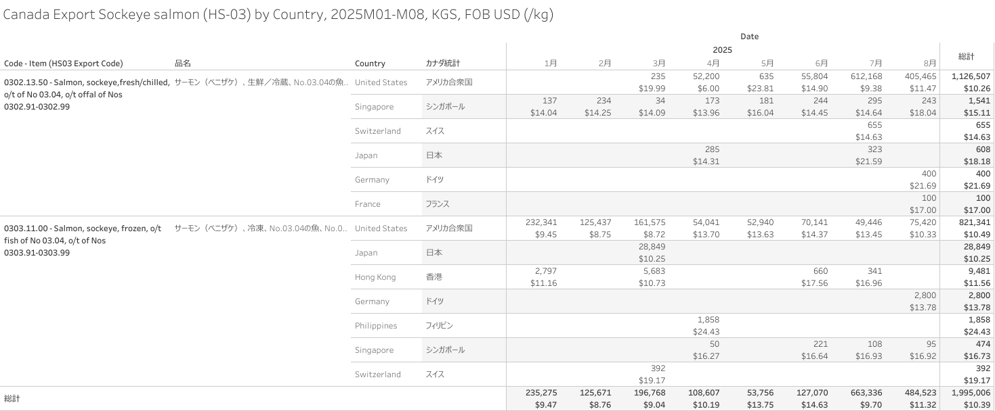This screenshot has width=995, height=411.
Task: Select the Hong Kong country row label
Action: tap(375, 277)
